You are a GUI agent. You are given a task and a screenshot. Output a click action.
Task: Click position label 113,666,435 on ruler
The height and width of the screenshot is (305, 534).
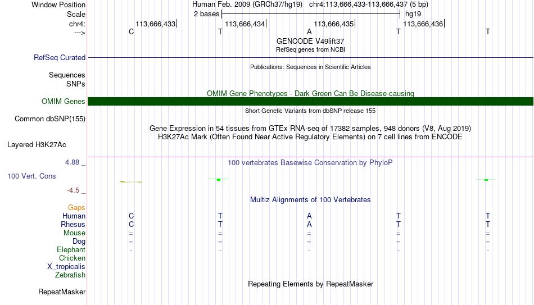click(x=334, y=24)
